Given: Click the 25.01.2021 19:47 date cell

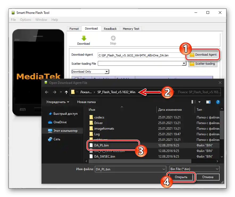Looking at the screenshot, I should pyautogui.click(x=169, y=134).
